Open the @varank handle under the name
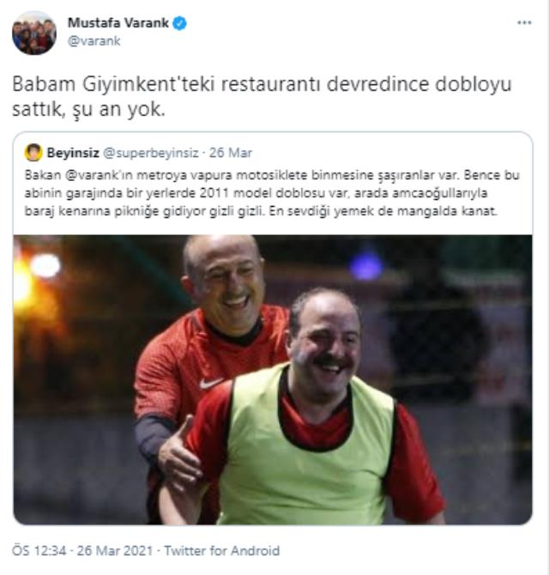Screen dimensions: 549x575 (94, 40)
